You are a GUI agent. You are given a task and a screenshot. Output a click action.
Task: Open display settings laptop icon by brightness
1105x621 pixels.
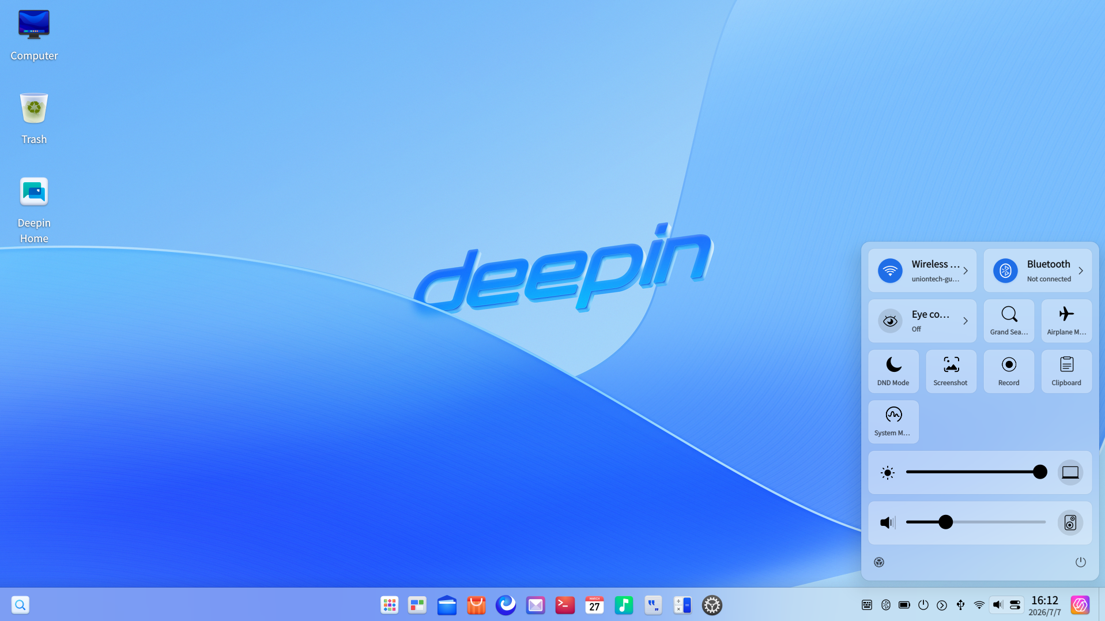coord(1070,472)
